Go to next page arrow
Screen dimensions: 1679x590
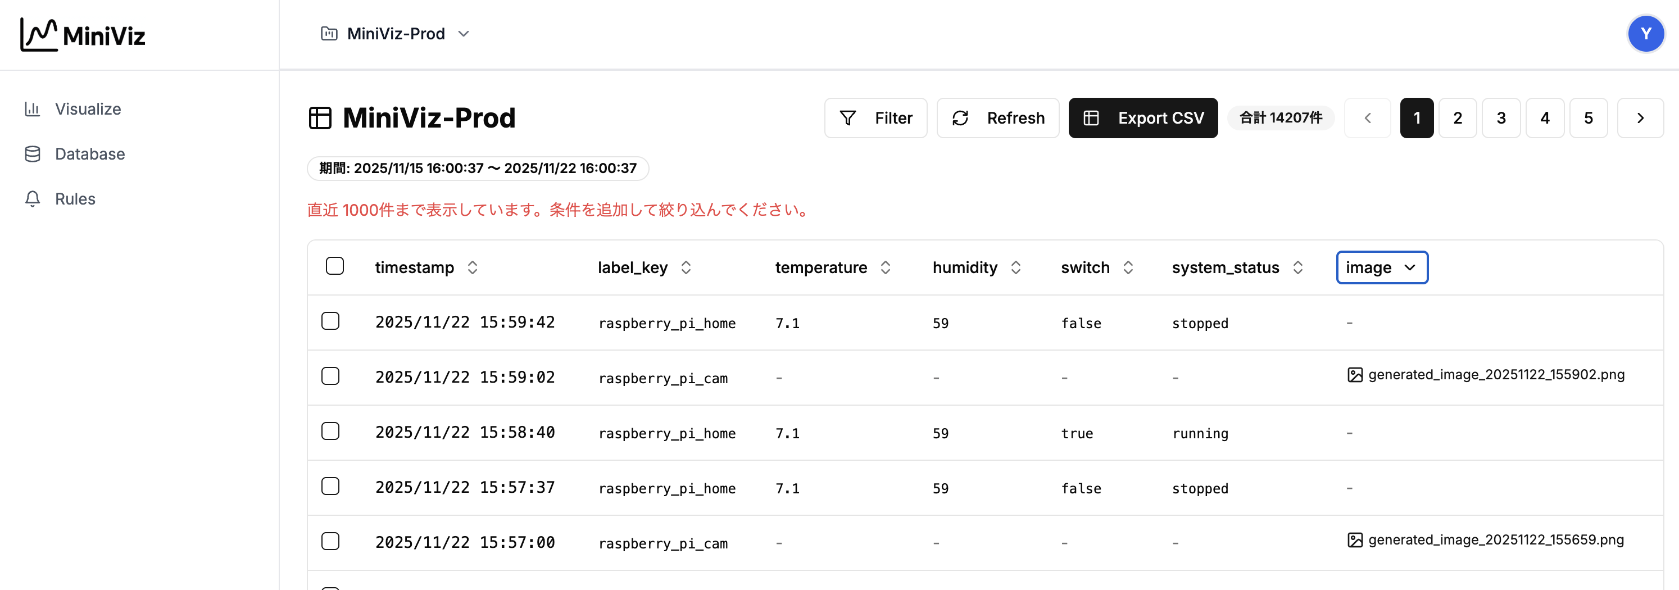click(1640, 118)
